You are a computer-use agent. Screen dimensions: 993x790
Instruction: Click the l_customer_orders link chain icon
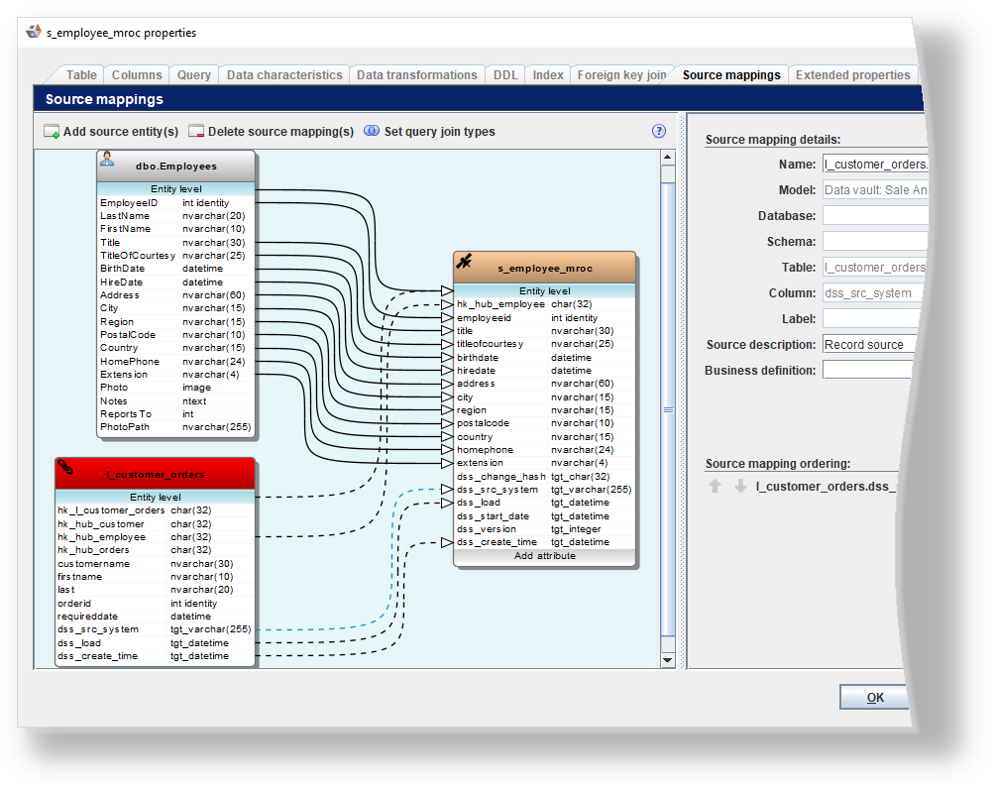pyautogui.click(x=65, y=467)
